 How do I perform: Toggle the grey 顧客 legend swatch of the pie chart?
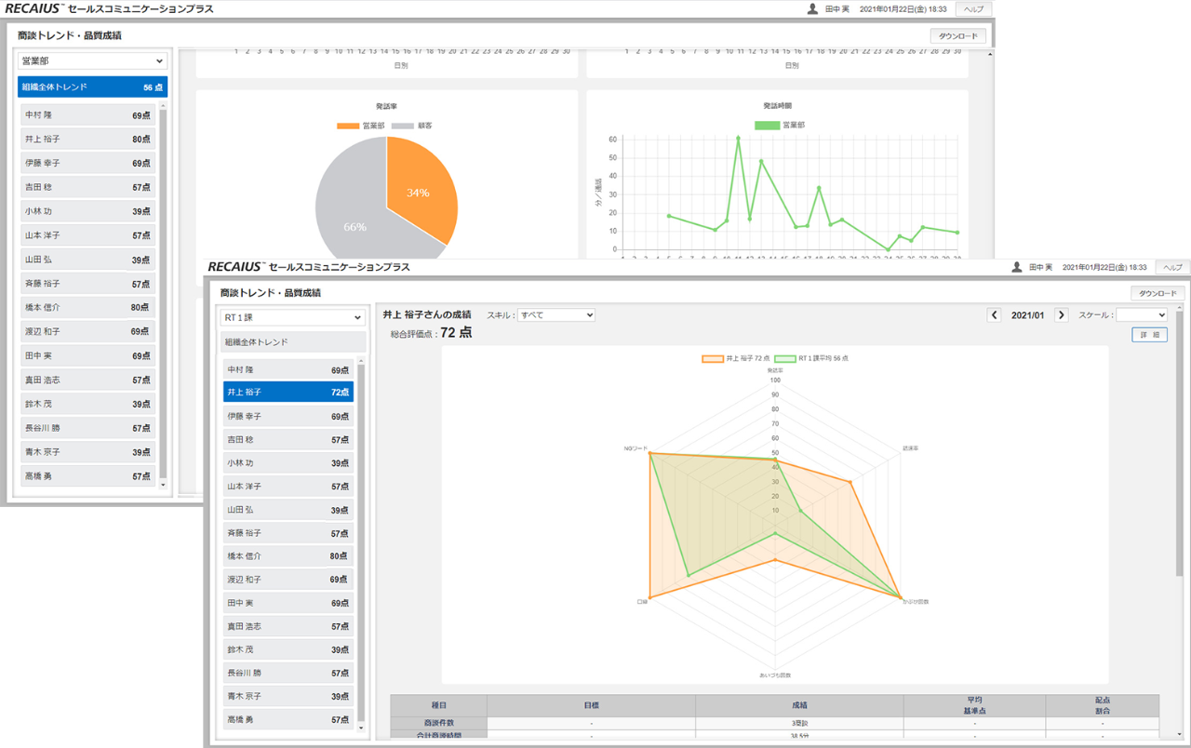[403, 126]
